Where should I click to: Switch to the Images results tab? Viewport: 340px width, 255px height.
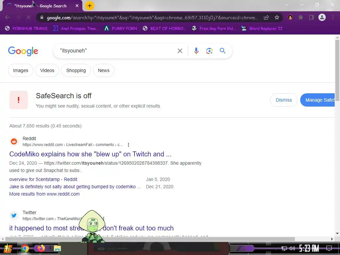(20, 70)
